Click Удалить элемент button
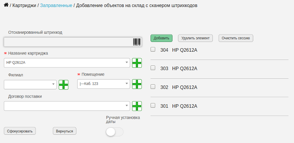This screenshot has width=294, height=143. (195, 38)
